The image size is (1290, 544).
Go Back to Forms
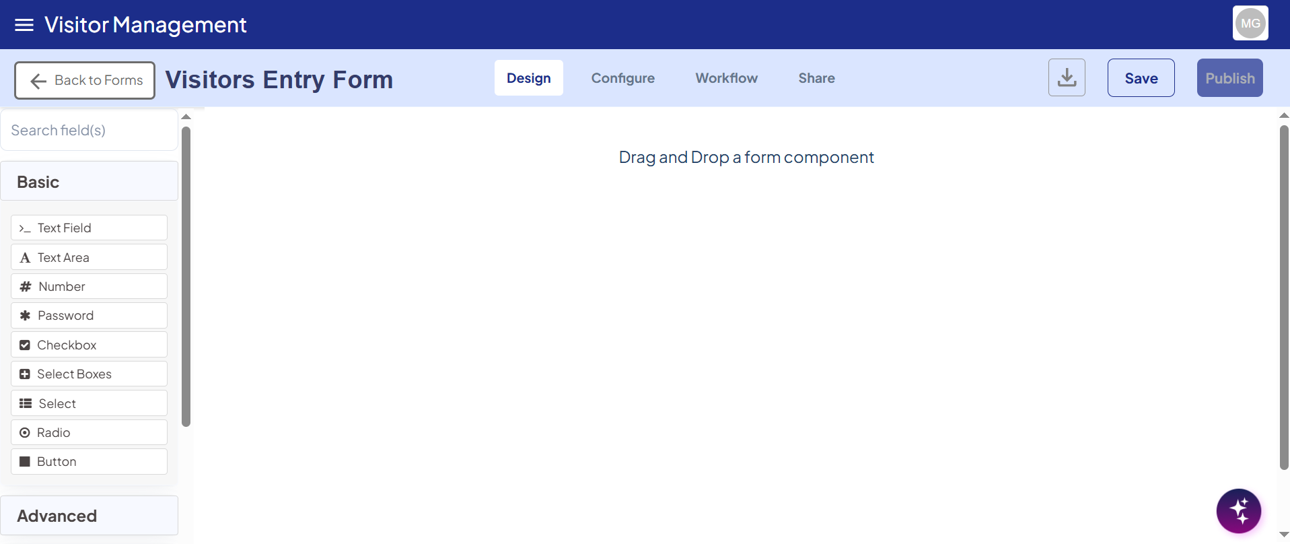(85, 81)
